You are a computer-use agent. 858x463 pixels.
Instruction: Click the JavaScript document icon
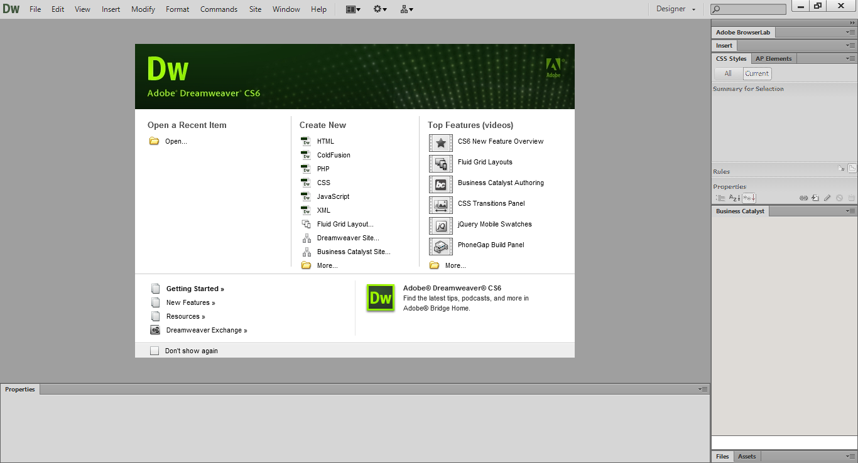pyautogui.click(x=306, y=196)
